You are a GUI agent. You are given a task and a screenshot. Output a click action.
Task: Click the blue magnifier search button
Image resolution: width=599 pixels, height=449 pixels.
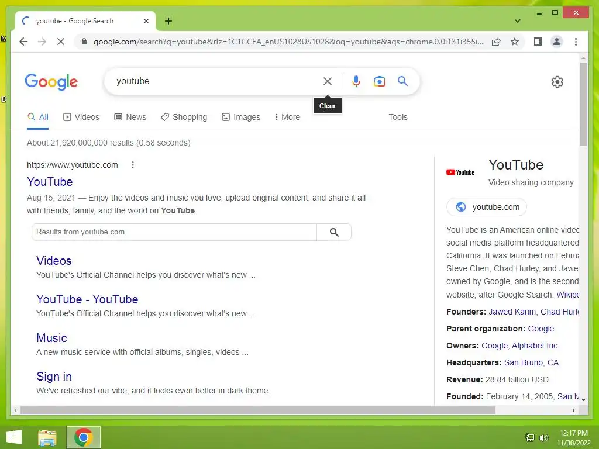(402, 81)
